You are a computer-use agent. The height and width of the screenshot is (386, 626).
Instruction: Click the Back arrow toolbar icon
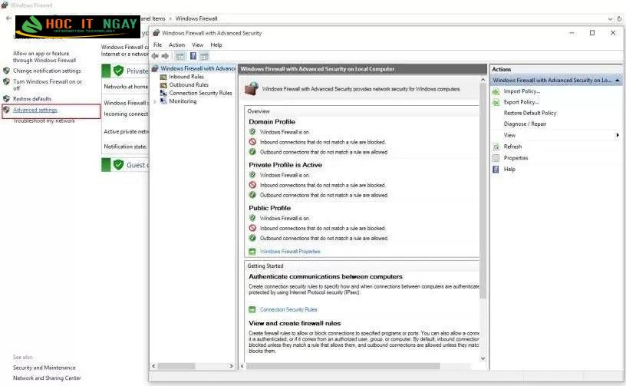pyautogui.click(x=155, y=56)
